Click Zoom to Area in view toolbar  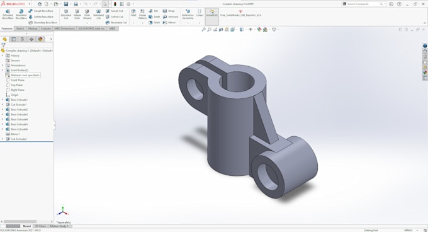pos(209,30)
